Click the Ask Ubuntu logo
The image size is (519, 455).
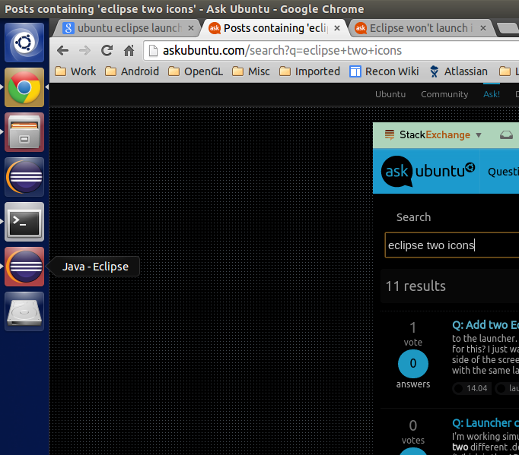(428, 171)
